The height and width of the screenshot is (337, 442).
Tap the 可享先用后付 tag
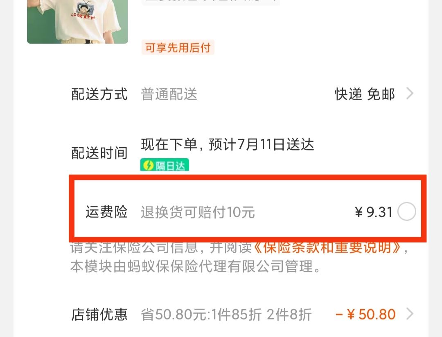(178, 47)
